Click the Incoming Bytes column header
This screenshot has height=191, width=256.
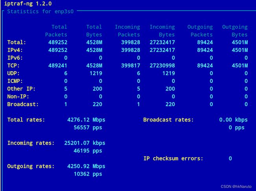point(162,31)
